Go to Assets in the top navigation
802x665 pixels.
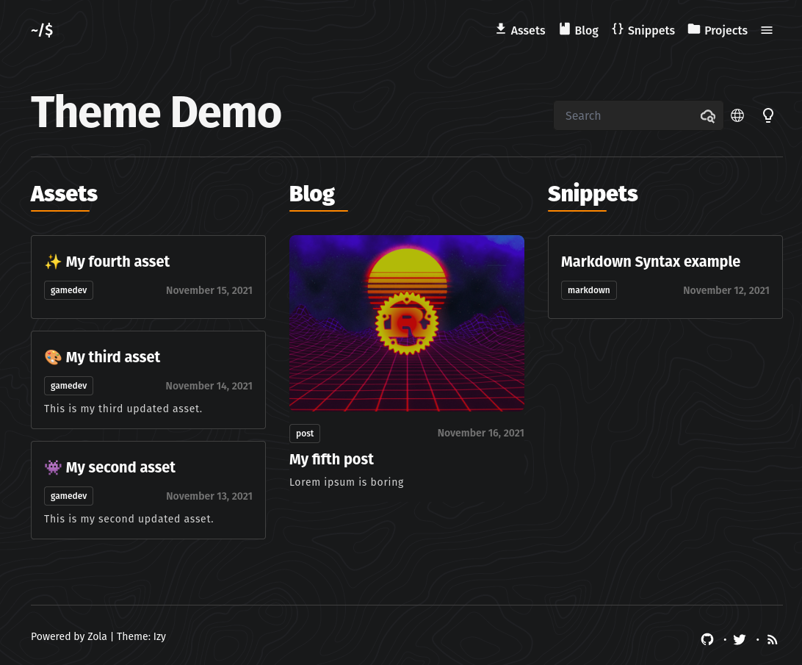tap(528, 30)
